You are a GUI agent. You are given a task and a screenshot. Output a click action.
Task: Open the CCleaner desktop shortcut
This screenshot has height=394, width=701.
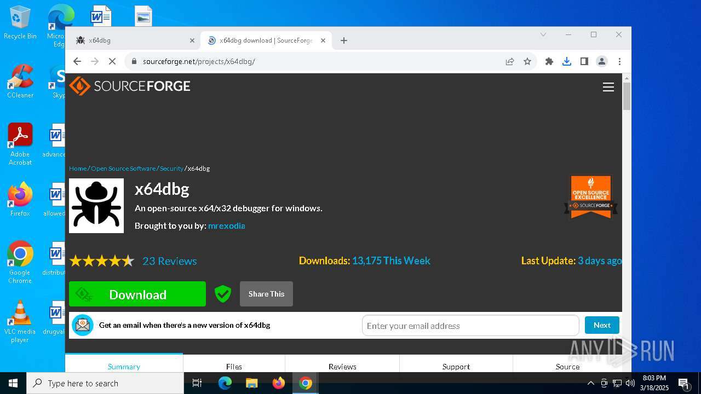click(x=20, y=82)
